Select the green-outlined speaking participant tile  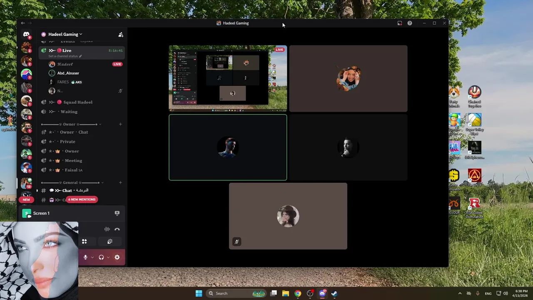pyautogui.click(x=228, y=147)
